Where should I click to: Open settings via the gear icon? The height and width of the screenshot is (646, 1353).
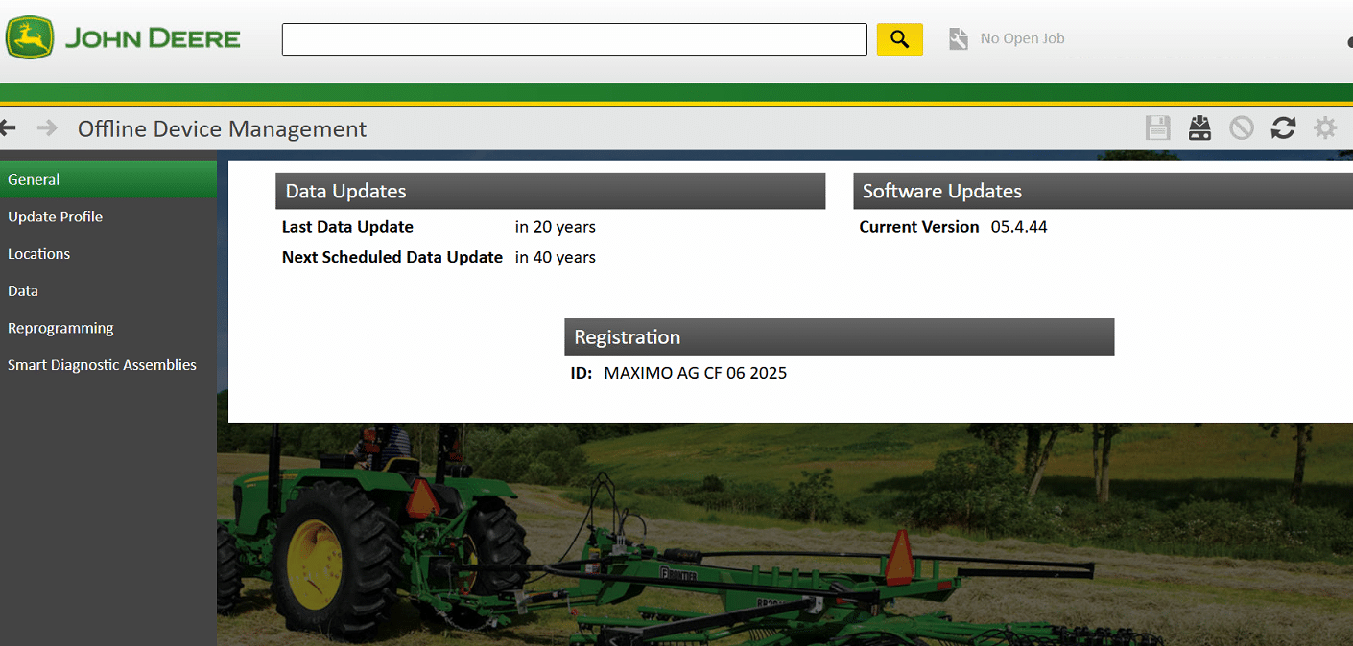tap(1325, 127)
